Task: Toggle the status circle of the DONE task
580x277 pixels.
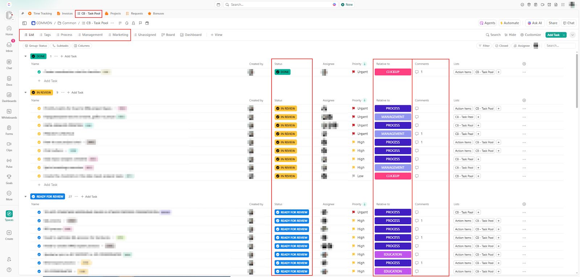Action: [x=39, y=72]
